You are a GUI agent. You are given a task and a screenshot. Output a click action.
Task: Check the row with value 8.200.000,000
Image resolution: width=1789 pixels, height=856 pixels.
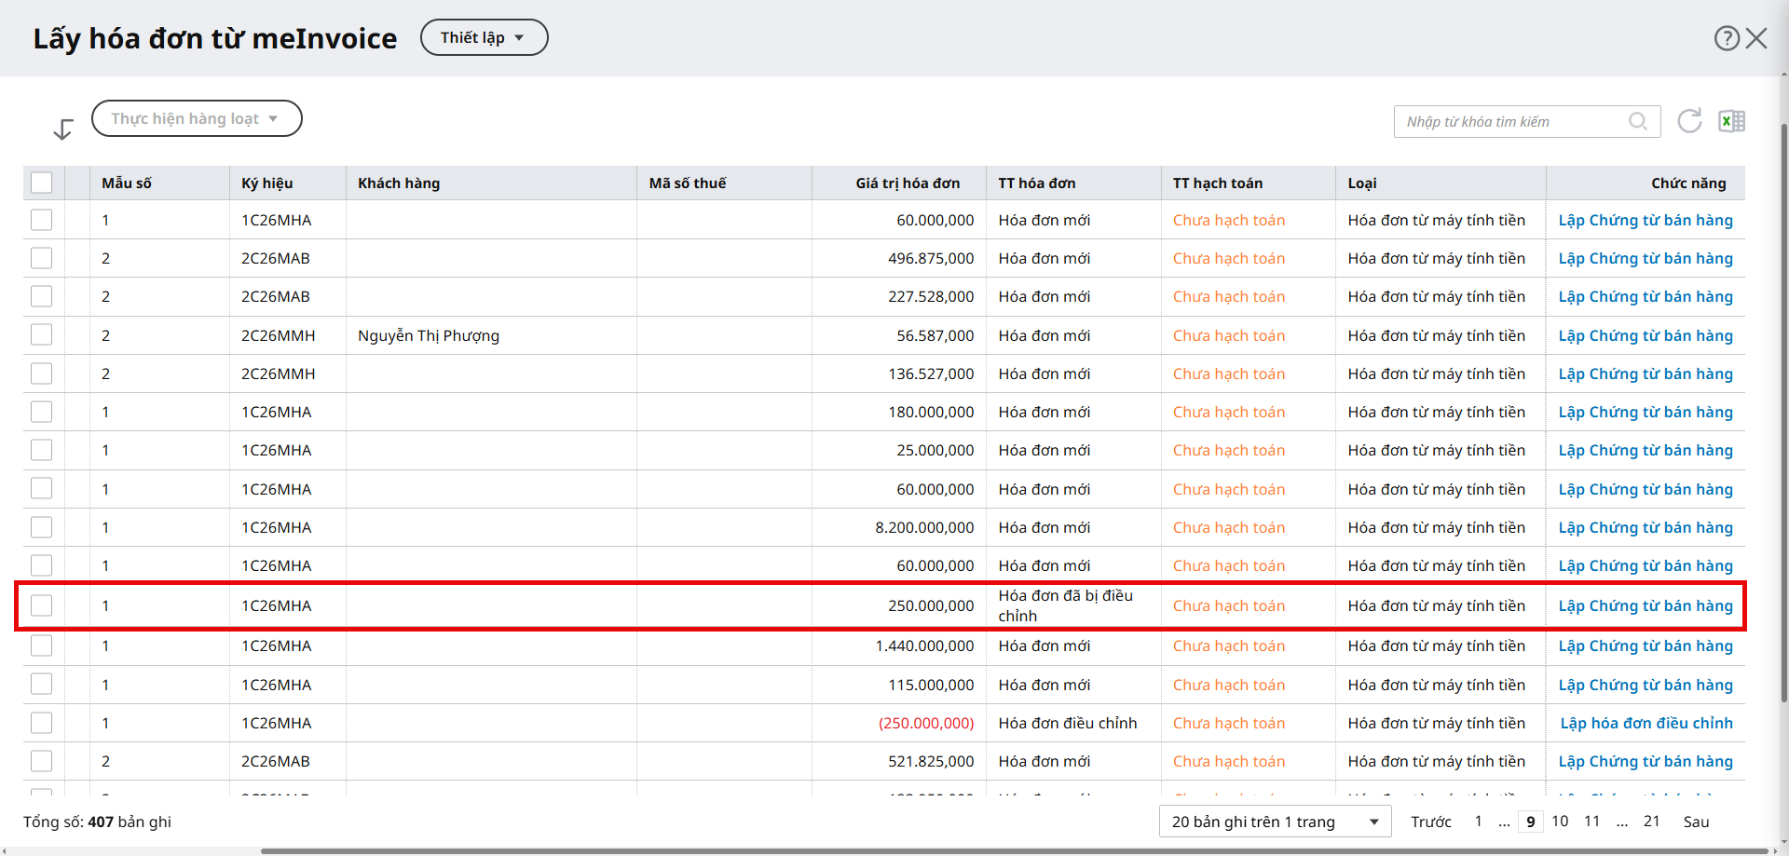[42, 527]
